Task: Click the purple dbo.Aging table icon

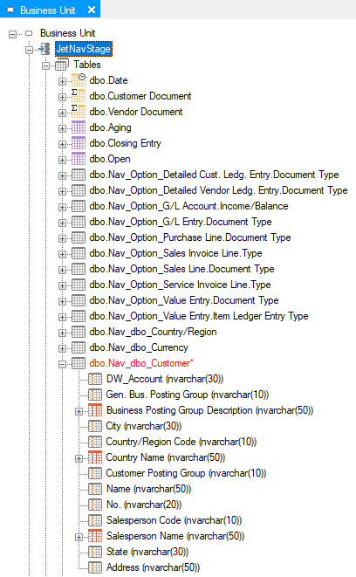Action: [x=79, y=127]
